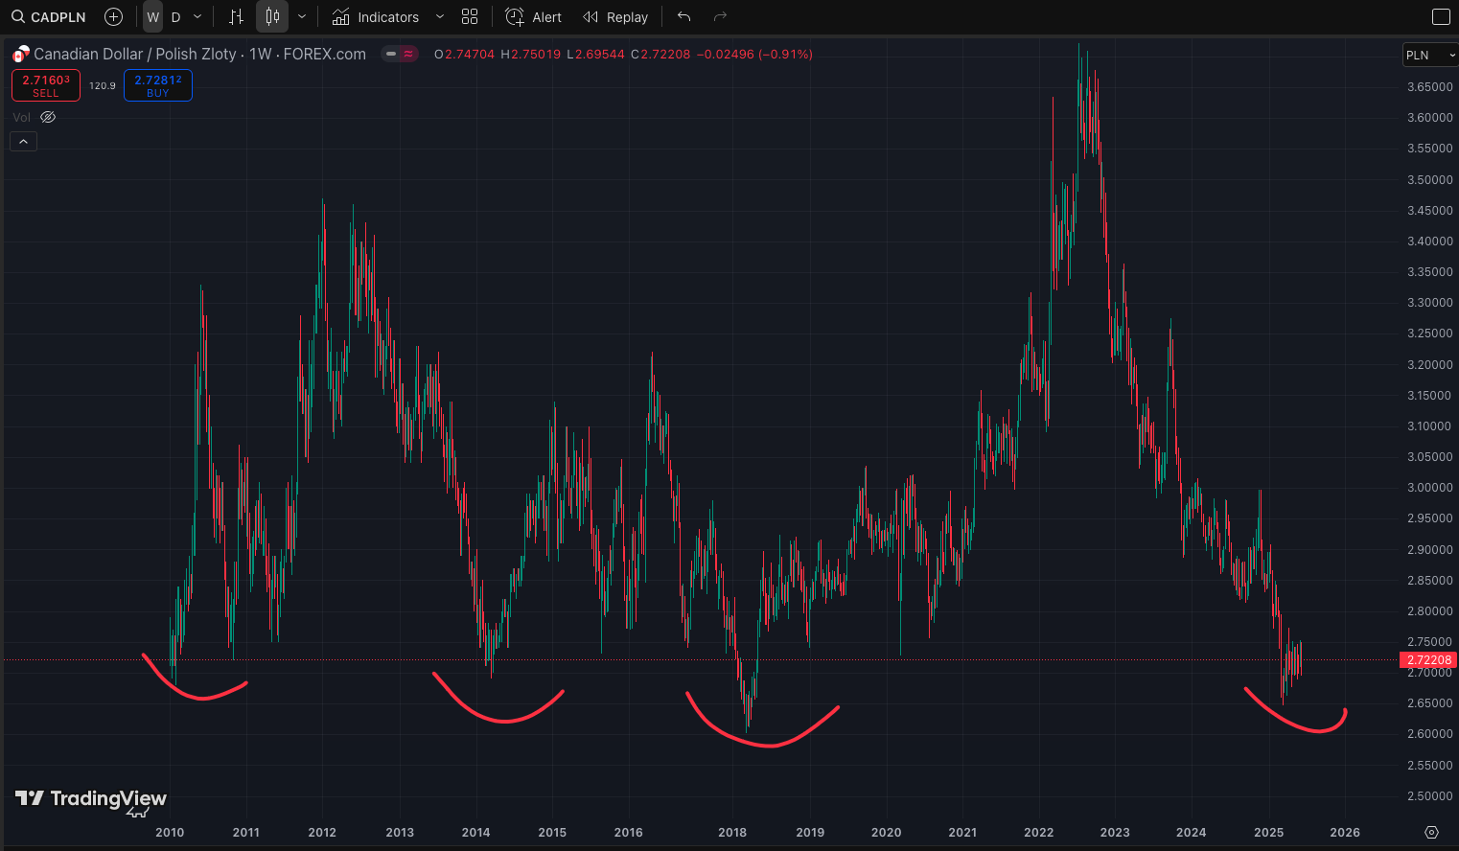1459x851 pixels.
Task: Open the Indicators menu
Action: tap(376, 16)
